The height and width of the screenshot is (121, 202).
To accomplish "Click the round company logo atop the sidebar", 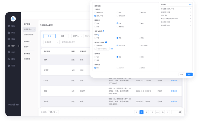I will (x=13, y=19).
